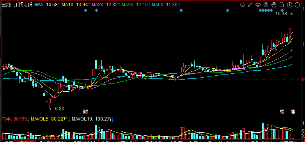The width and height of the screenshot is (305, 142).
Task: Open MAVOL5 volume indicator parameters
Action: pos(51,119)
